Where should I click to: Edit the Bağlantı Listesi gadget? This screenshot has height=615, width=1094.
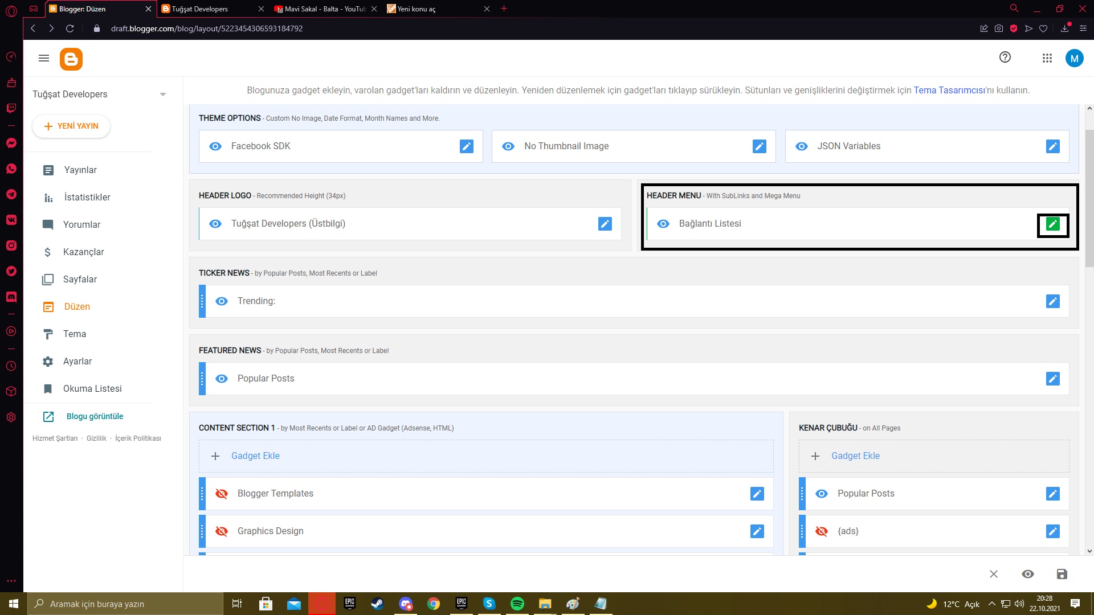[x=1053, y=224]
